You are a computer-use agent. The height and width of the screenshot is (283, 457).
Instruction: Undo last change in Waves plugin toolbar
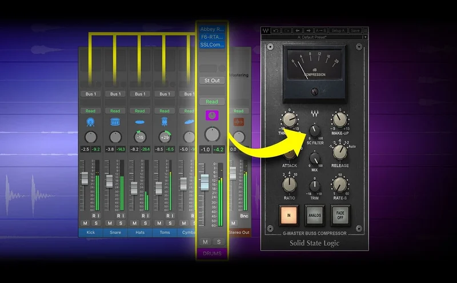[276, 31]
